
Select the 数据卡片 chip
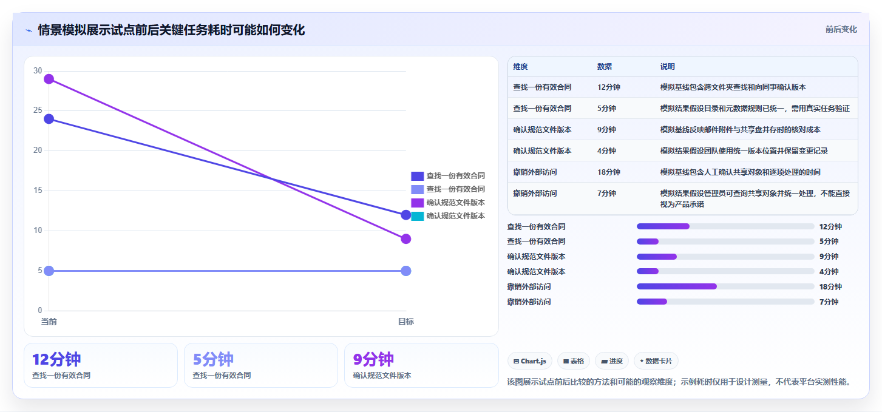[656, 361]
